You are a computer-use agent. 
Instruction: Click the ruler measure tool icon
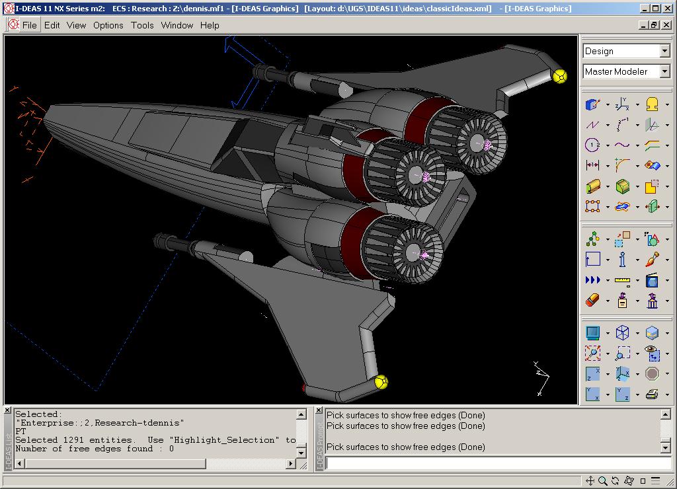point(622,280)
